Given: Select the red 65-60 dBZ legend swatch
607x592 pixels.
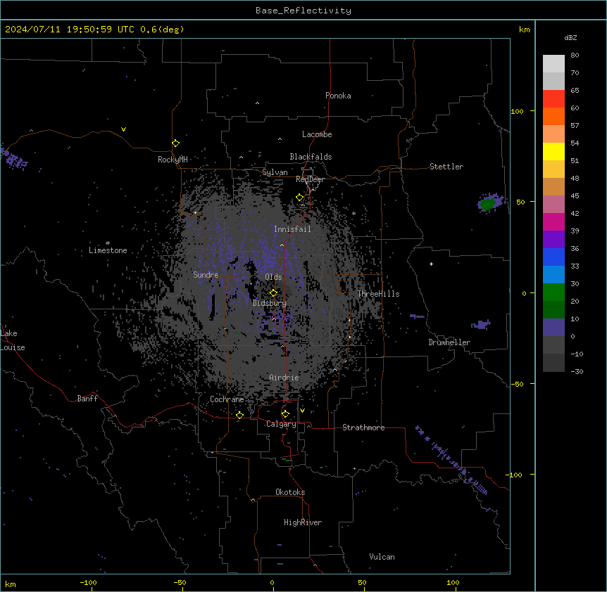Looking at the screenshot, I should point(553,99).
